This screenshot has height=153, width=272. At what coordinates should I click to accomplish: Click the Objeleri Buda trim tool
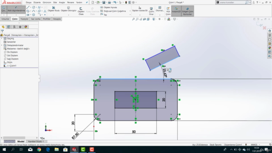[x=54, y=9]
